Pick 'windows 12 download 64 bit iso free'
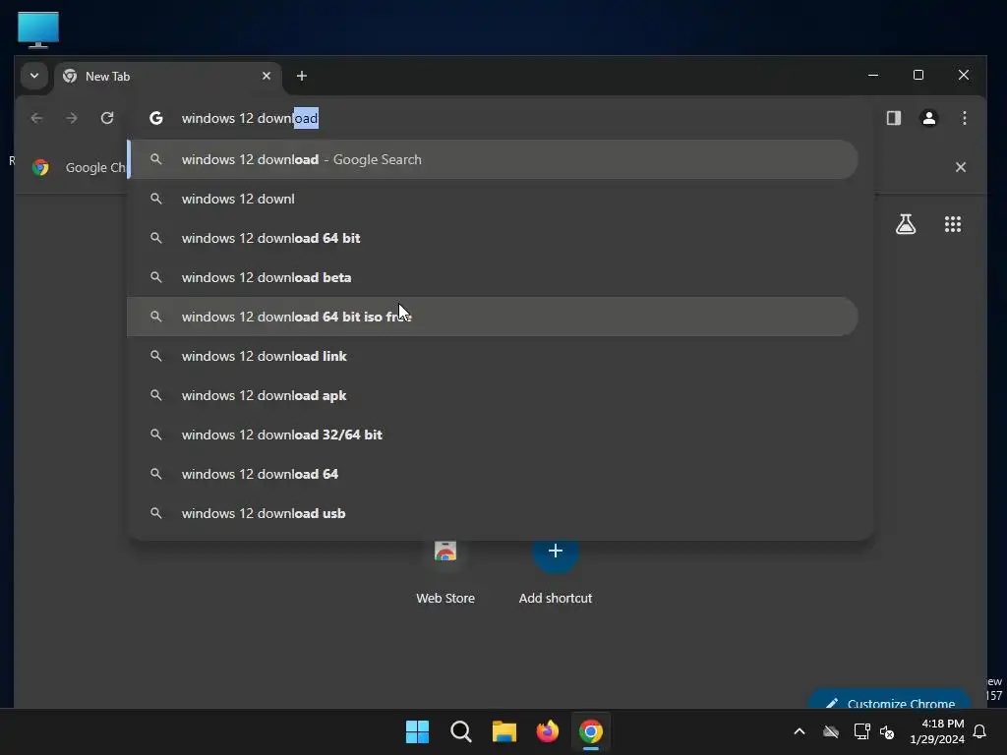The height and width of the screenshot is (755, 1007). (x=493, y=317)
